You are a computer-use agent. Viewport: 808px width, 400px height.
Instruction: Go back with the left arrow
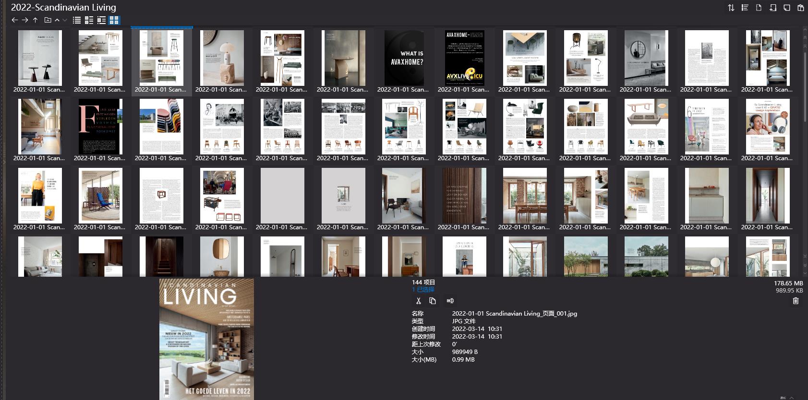click(14, 20)
